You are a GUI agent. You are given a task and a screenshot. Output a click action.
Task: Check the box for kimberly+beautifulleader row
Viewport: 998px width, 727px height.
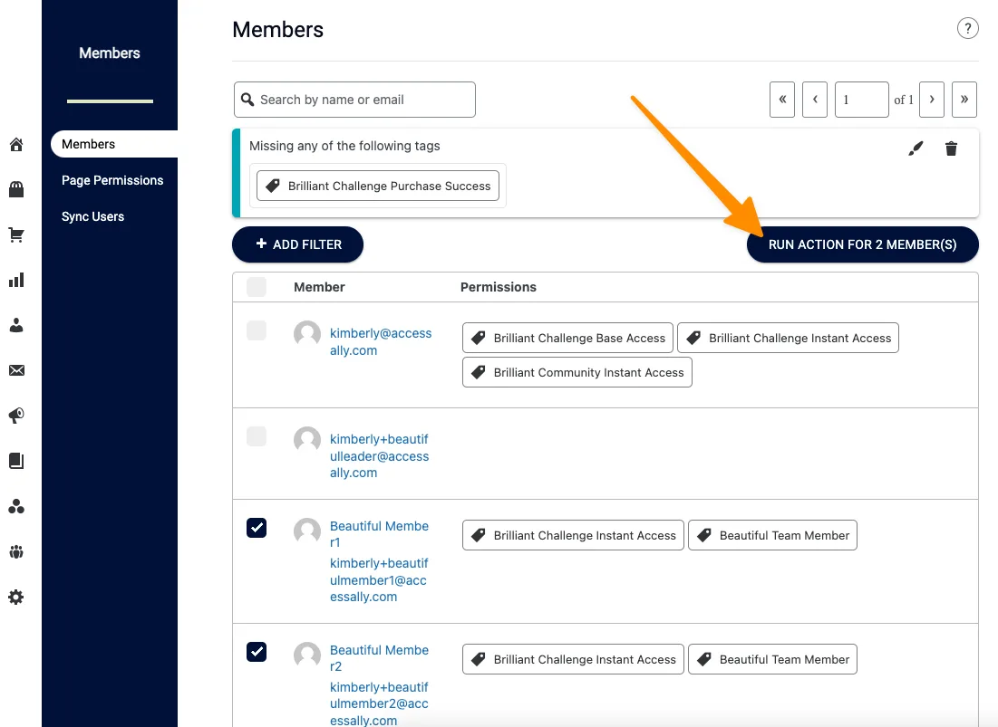point(257,436)
